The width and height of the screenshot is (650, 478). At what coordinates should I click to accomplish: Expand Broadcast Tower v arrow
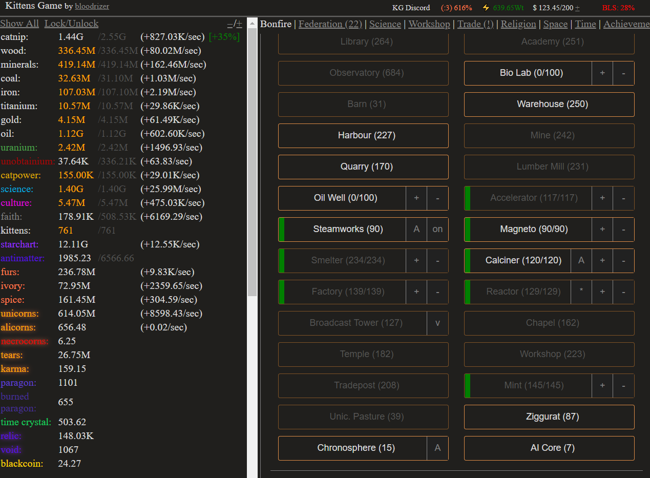point(437,323)
